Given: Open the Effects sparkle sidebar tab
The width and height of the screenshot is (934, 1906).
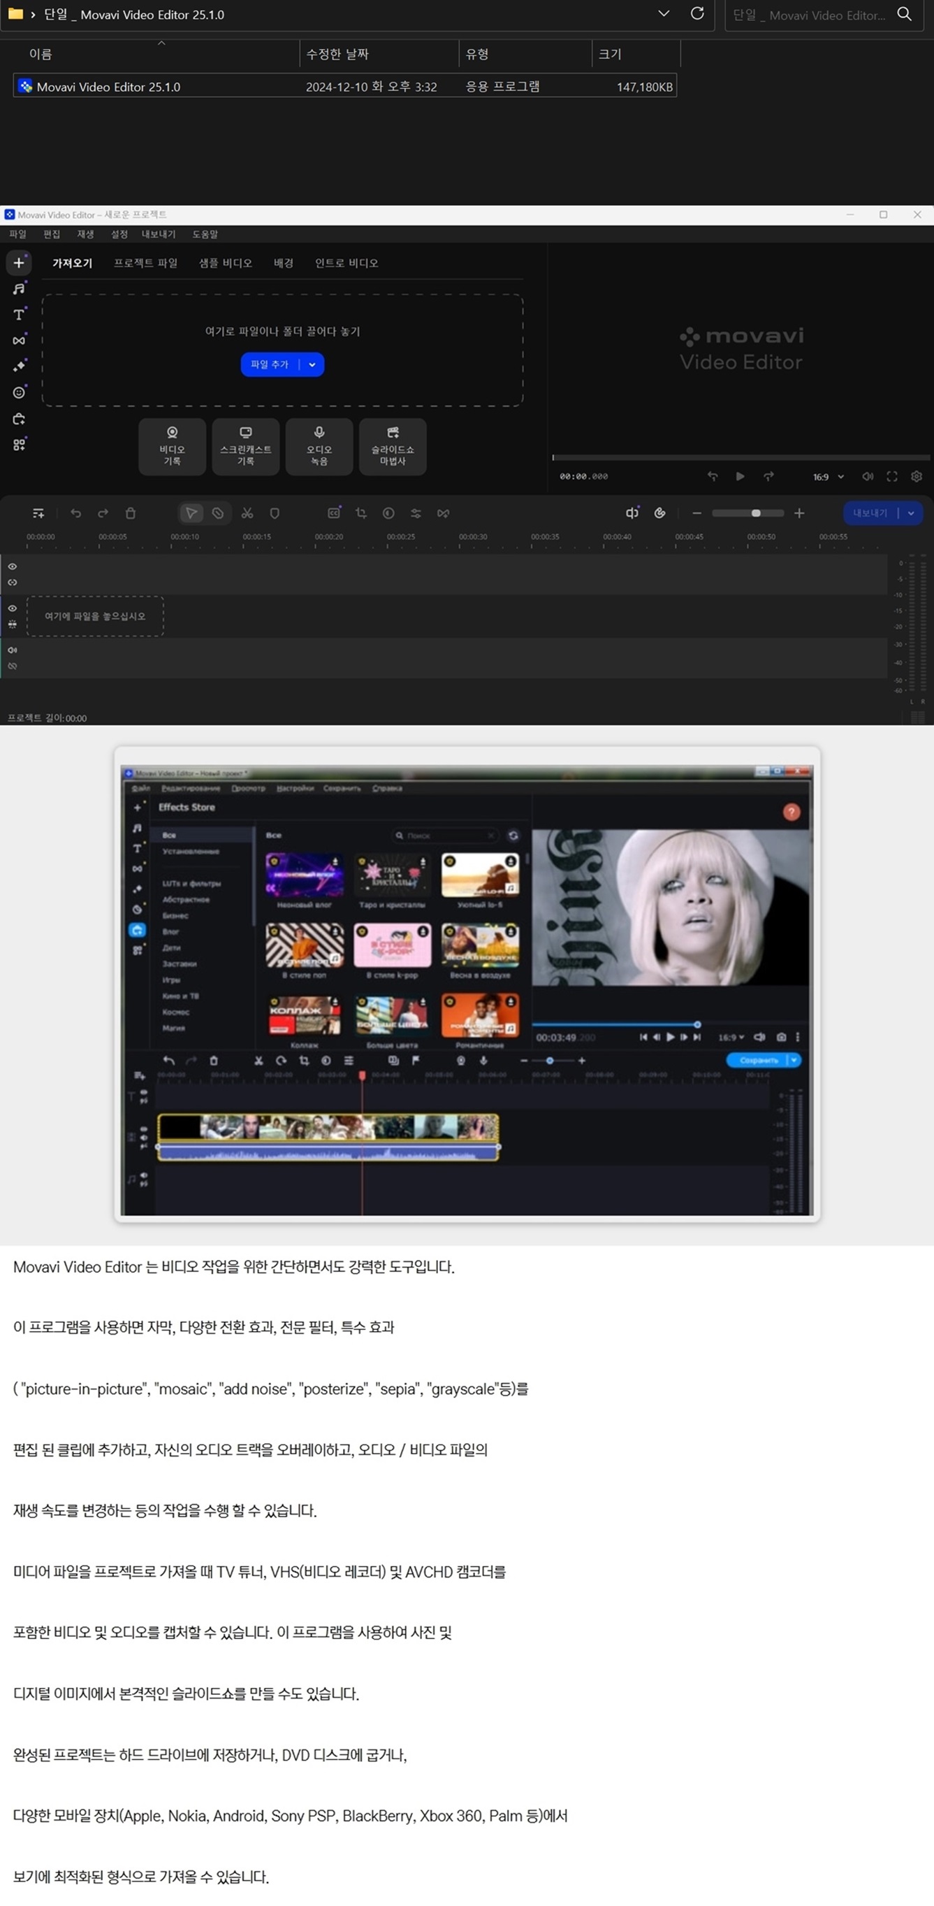Looking at the screenshot, I should click(18, 366).
